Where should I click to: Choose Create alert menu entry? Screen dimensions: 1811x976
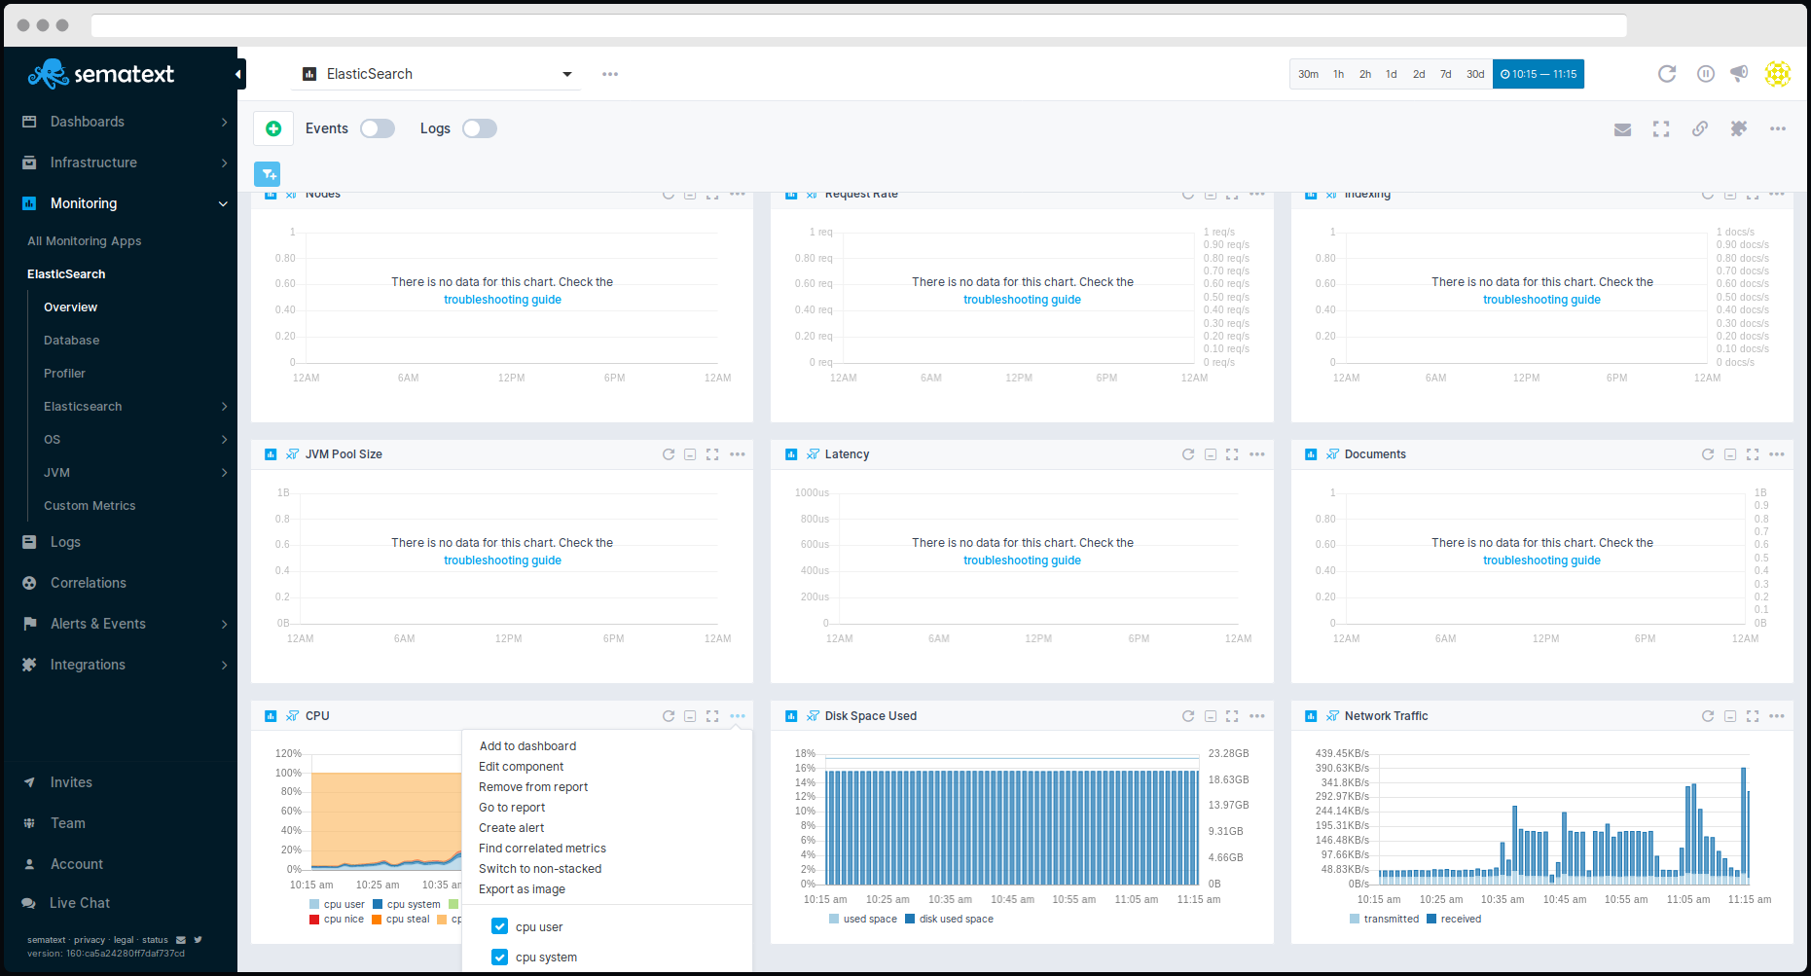511,828
